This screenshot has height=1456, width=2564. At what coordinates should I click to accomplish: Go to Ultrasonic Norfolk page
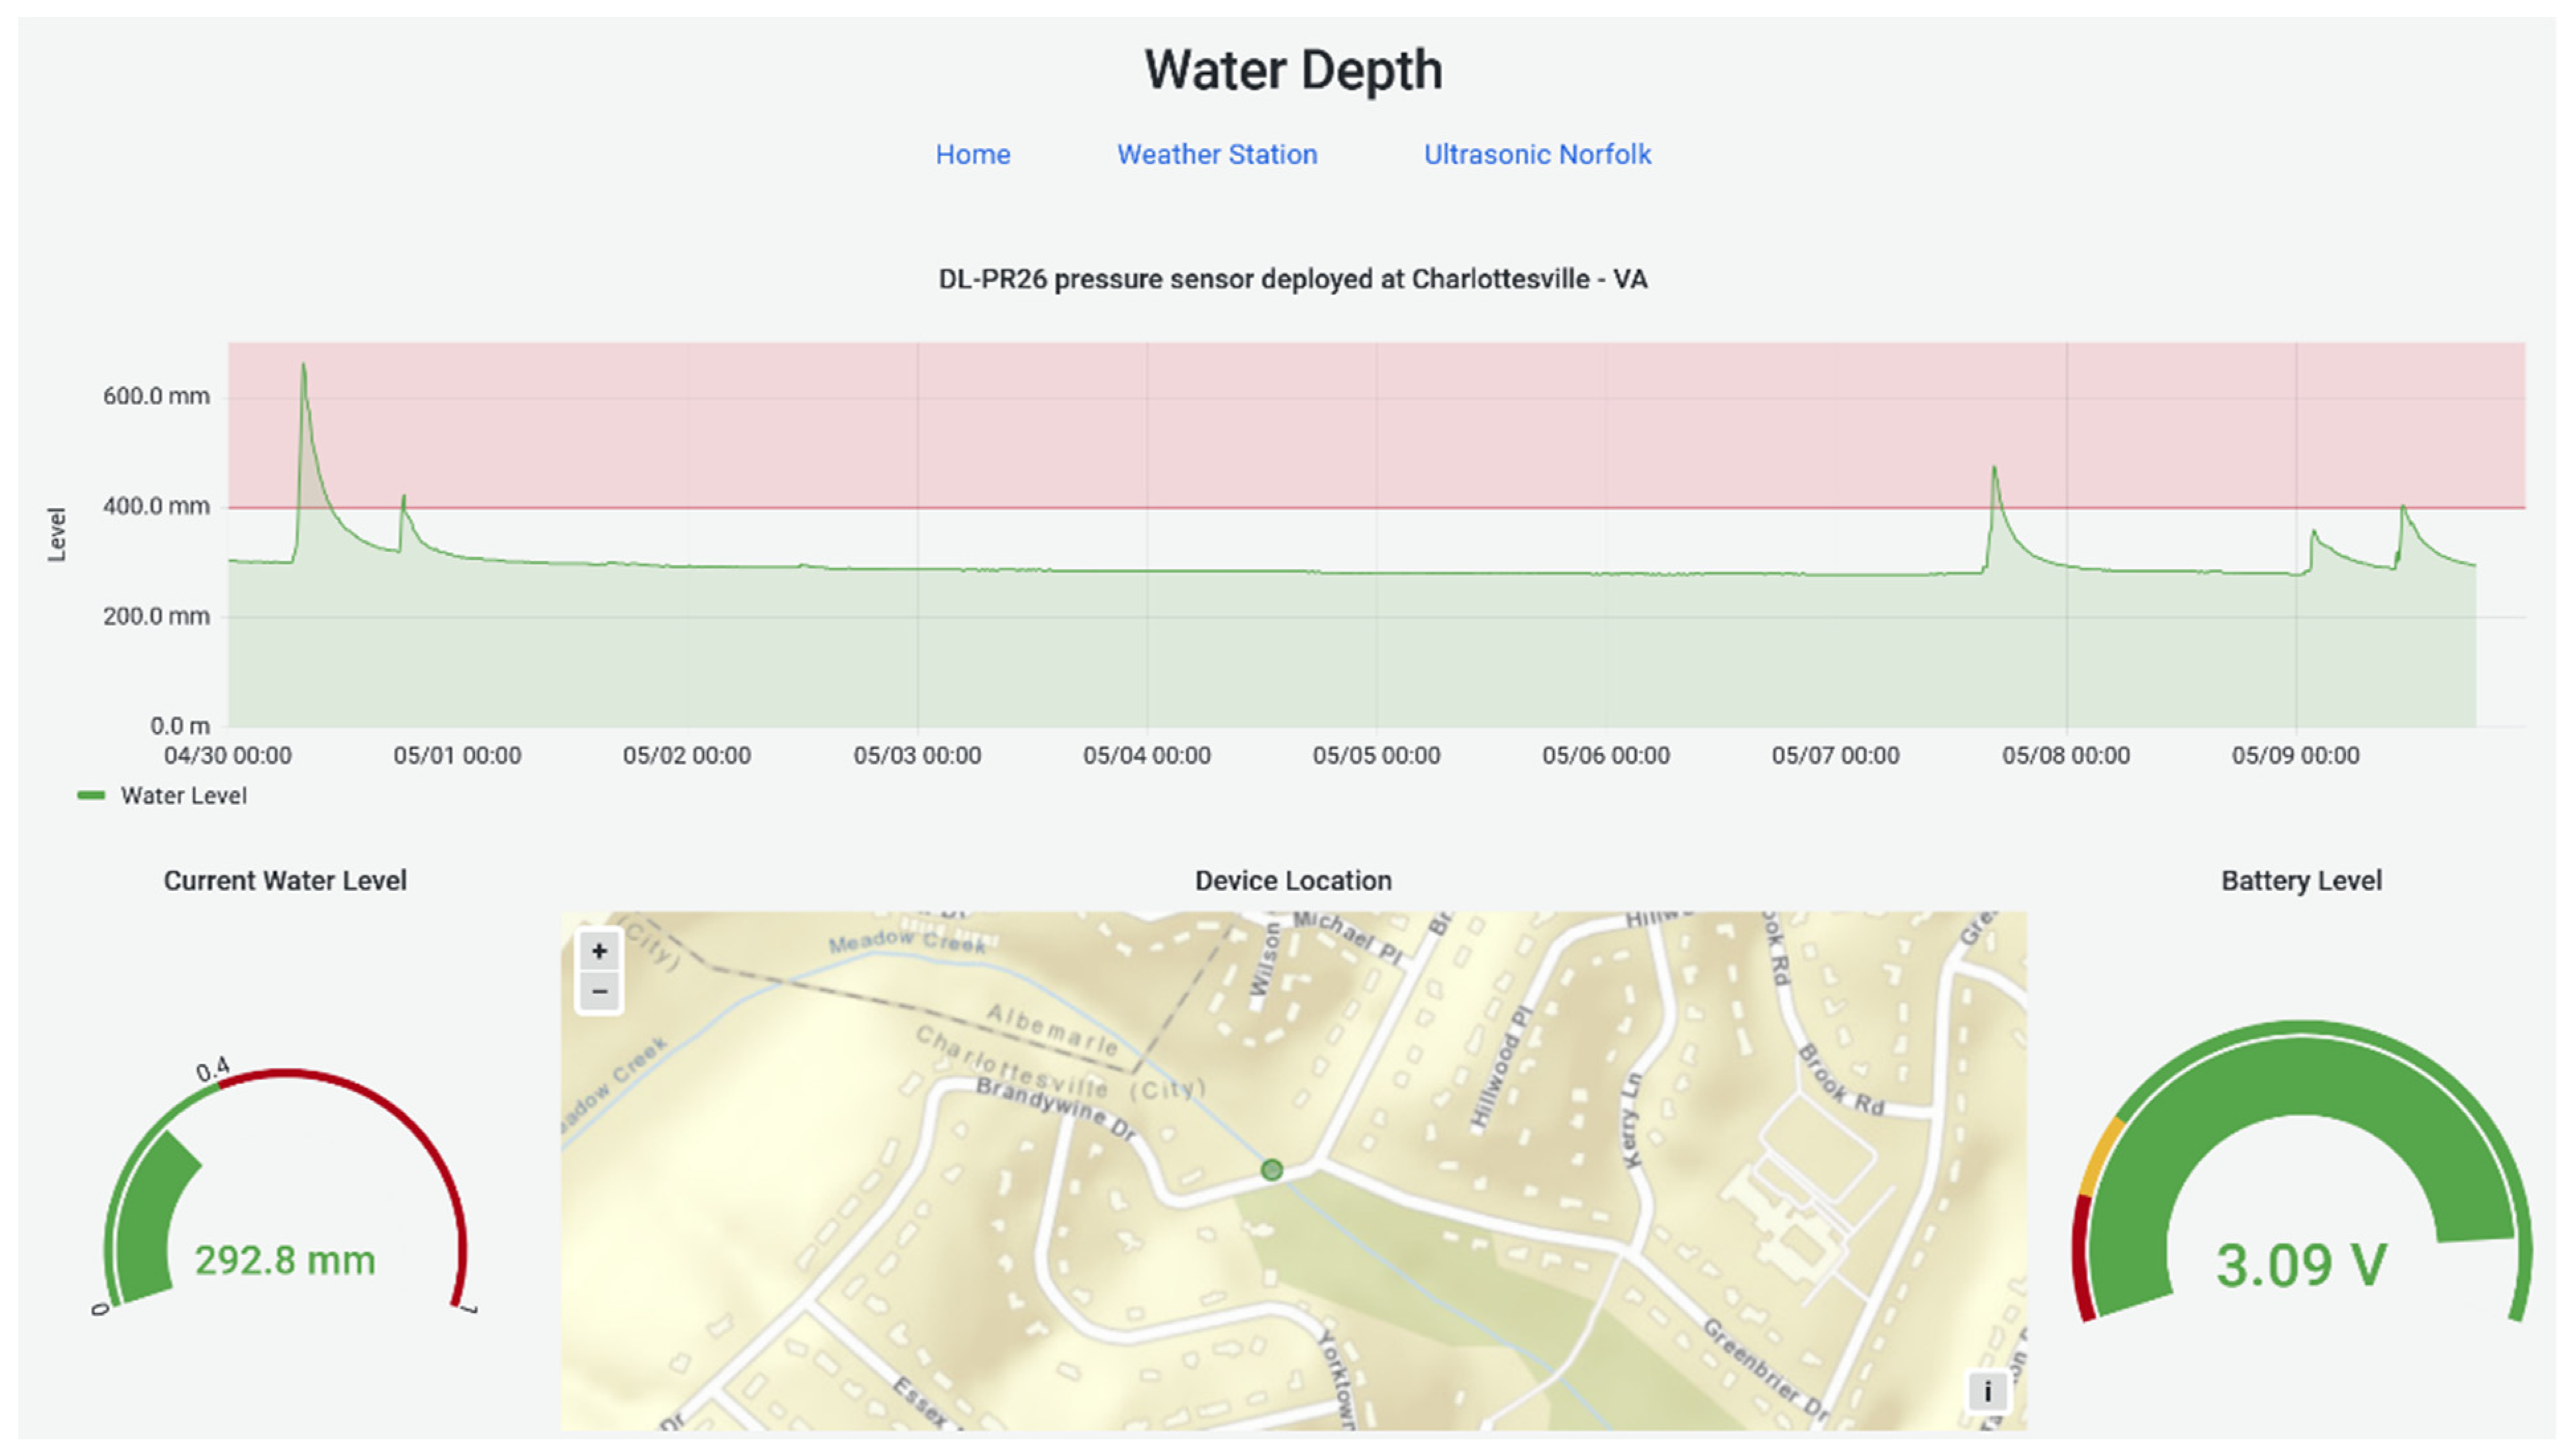coord(1536,155)
